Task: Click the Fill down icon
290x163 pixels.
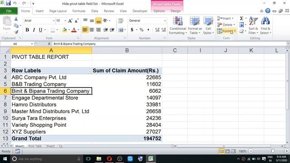Action: point(242,24)
